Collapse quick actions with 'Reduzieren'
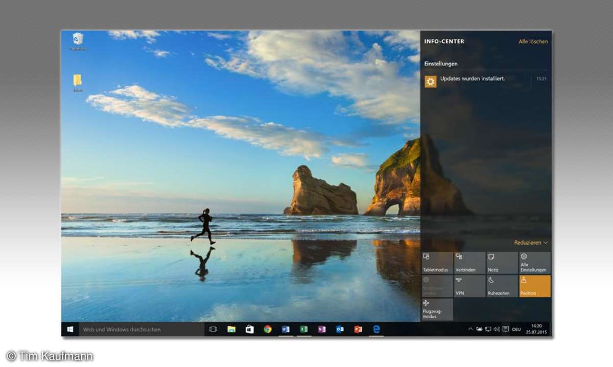Viewport: 613px width, 367px height. [531, 243]
